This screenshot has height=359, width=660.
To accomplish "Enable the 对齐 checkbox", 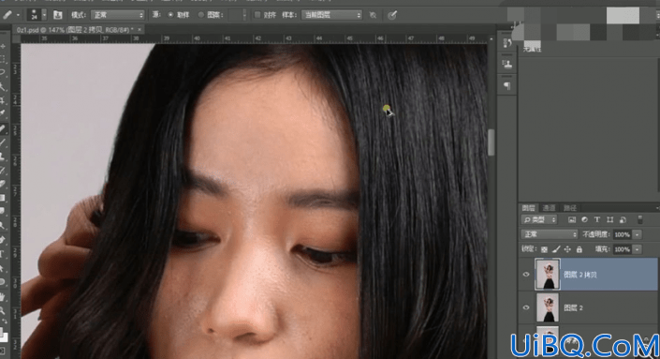I will pyautogui.click(x=257, y=15).
